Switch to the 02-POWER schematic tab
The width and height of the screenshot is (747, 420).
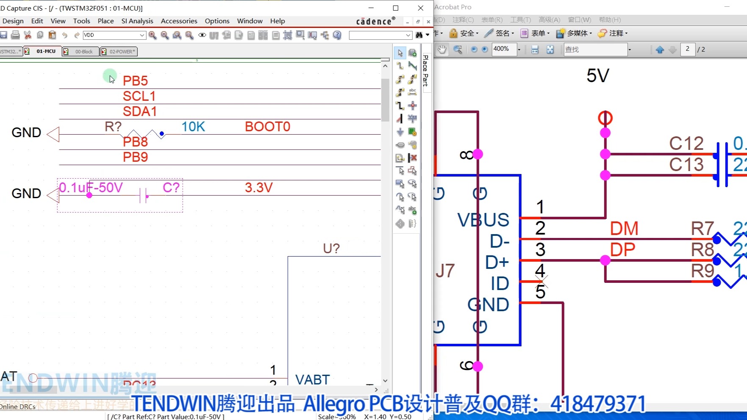click(x=119, y=52)
